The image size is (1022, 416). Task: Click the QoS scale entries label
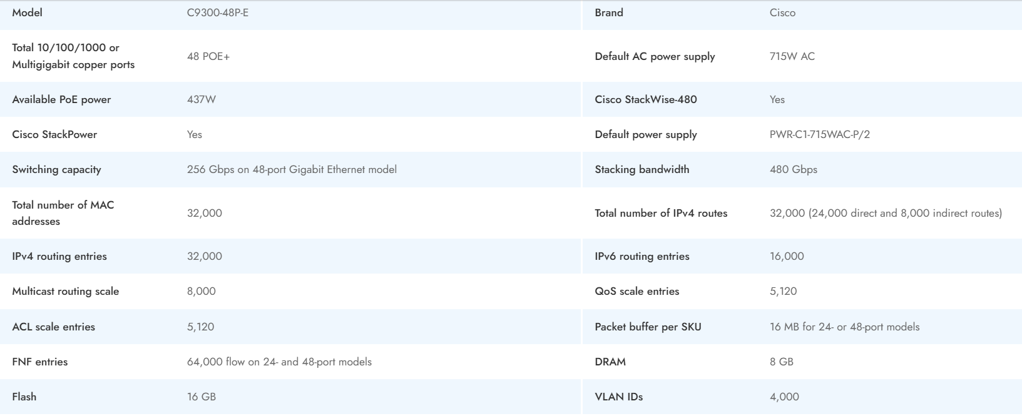tap(636, 291)
